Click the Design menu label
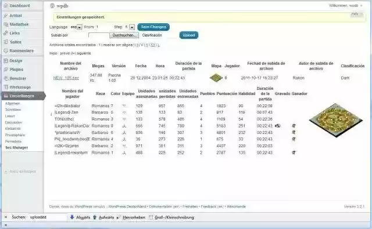Image resolution: width=372 pixels, height=229 pixels. [16, 61]
